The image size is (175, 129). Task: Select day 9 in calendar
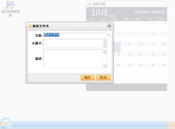pyautogui.click(x=161, y=37)
